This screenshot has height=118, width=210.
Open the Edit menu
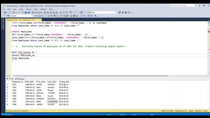click(9, 9)
